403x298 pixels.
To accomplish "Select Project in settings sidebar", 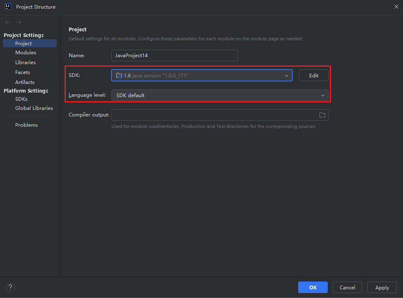I will click(23, 43).
